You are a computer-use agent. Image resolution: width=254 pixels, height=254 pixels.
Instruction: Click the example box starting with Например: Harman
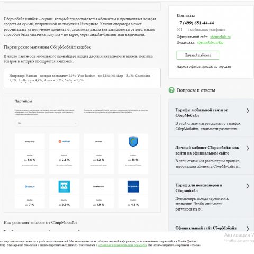coord(82,78)
